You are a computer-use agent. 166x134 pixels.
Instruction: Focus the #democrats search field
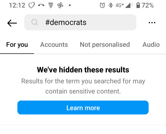coord(80,22)
